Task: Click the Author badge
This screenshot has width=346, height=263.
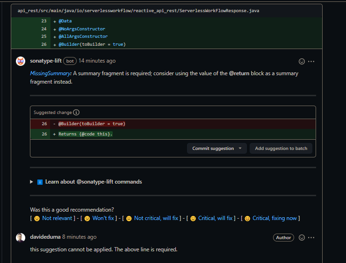Action: click(x=283, y=238)
